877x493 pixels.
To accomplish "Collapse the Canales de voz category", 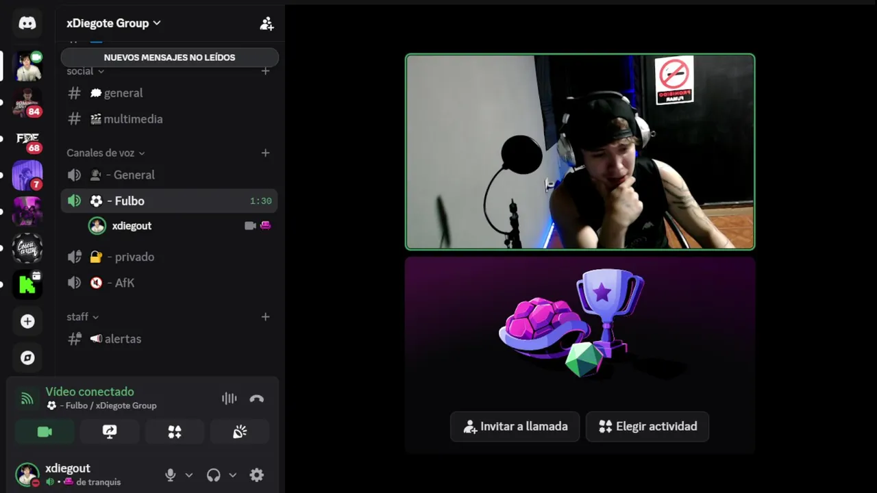I will pyautogui.click(x=106, y=153).
